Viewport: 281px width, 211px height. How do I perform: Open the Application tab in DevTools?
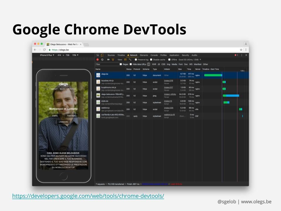coord(174,55)
